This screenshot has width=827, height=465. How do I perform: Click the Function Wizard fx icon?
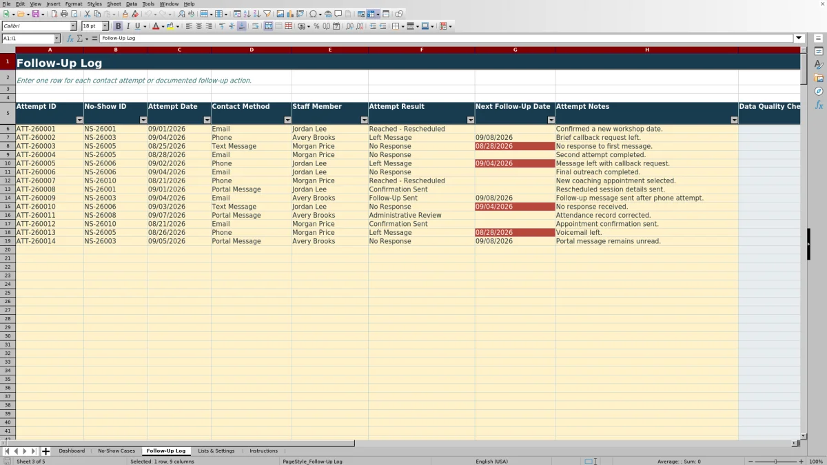tap(70, 39)
